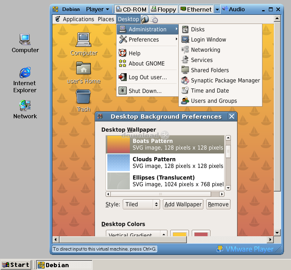Viewport: 291px width, 270px height.
Task: Launch Internet Explorer desktop icon
Action: pyautogui.click(x=25, y=80)
